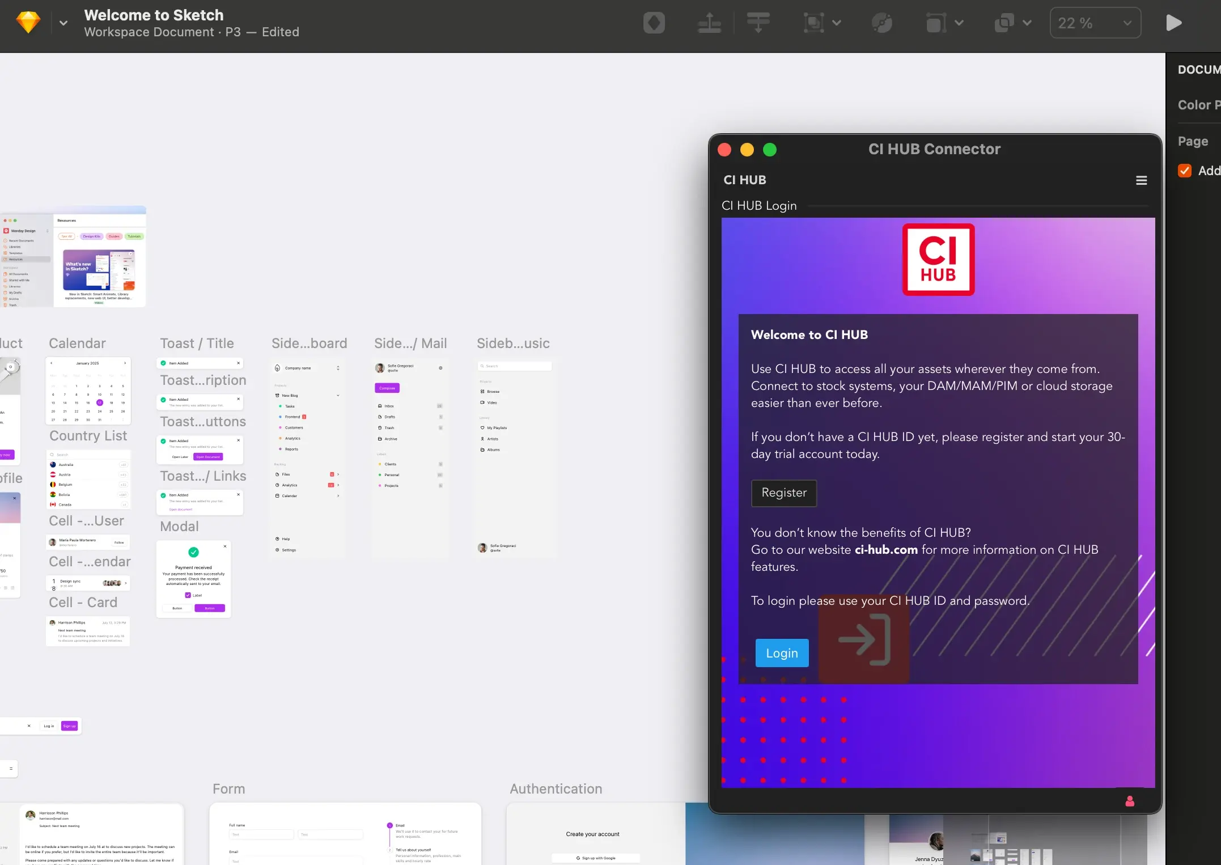Go to the next month in the January 2025 calendar

[x=125, y=363]
